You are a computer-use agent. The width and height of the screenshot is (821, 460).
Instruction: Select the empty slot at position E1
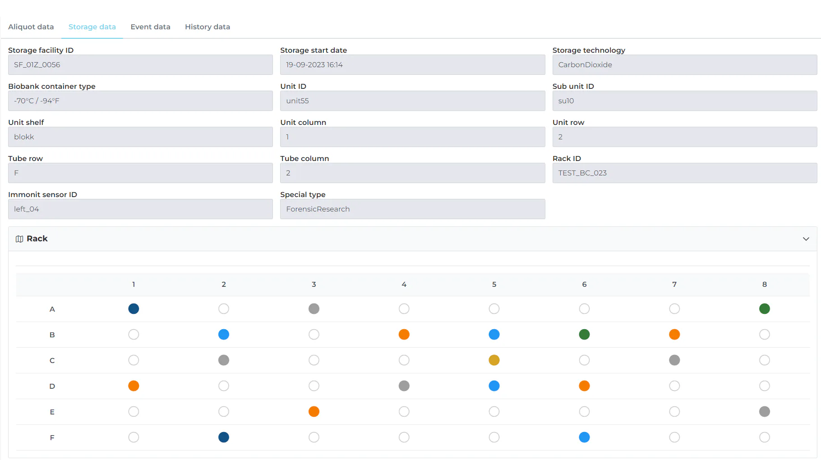click(x=134, y=412)
